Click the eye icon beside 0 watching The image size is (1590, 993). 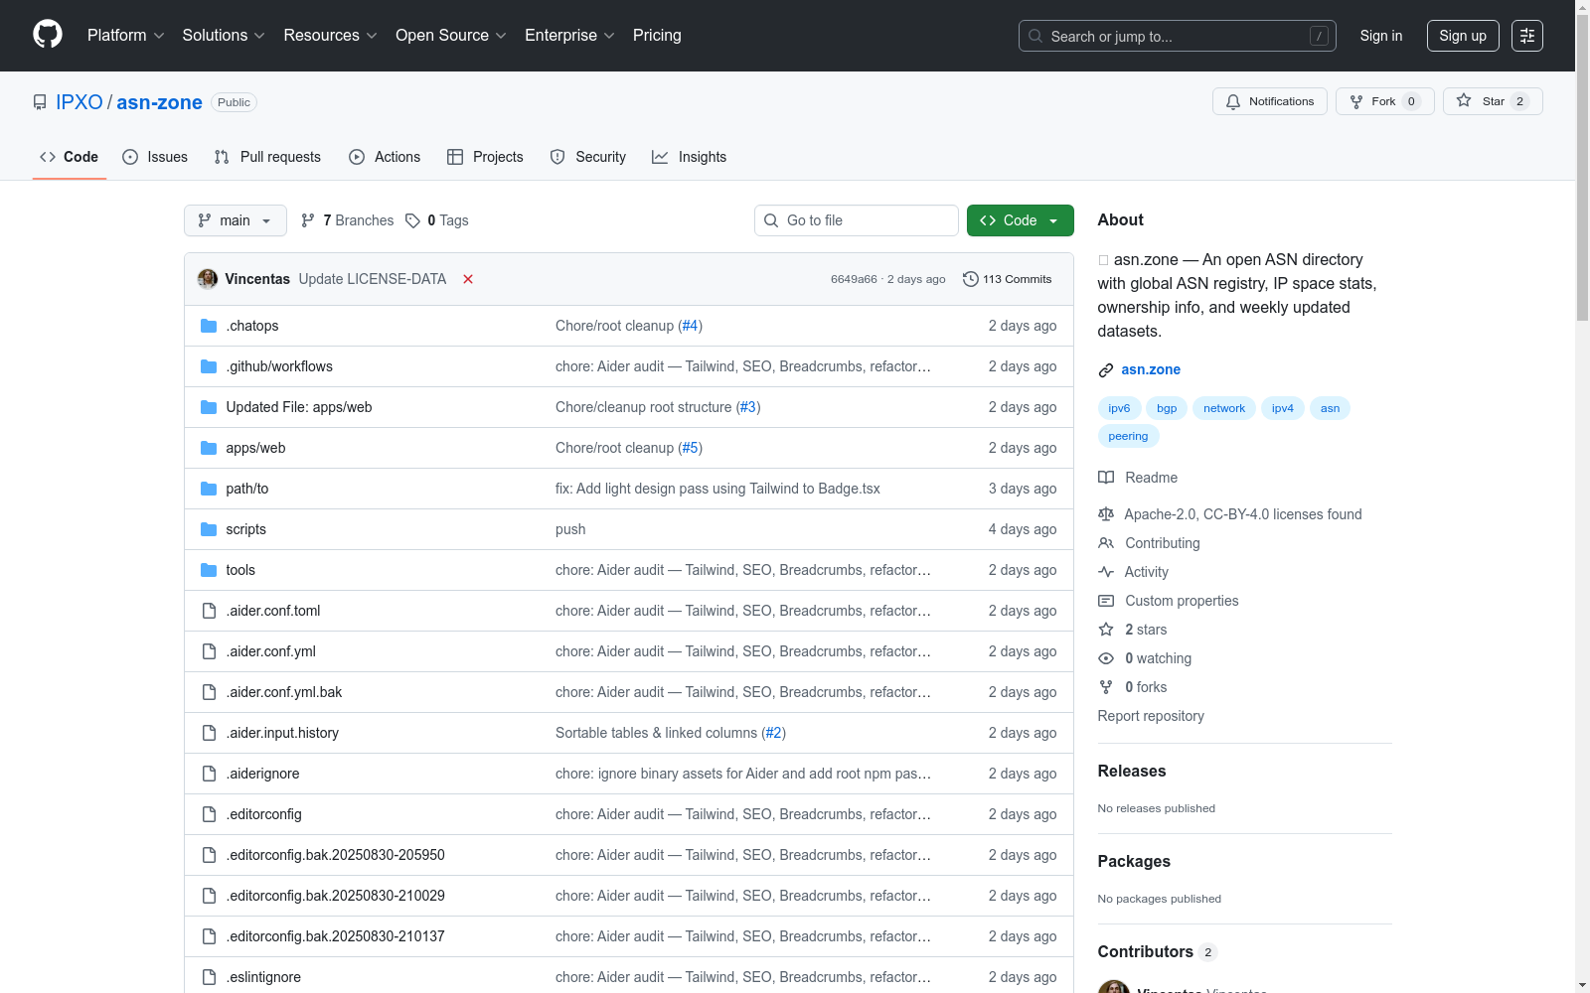tap(1106, 658)
